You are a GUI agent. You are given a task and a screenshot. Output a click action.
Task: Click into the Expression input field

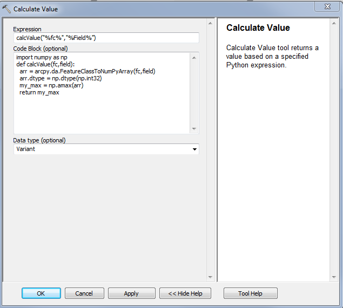106,38
